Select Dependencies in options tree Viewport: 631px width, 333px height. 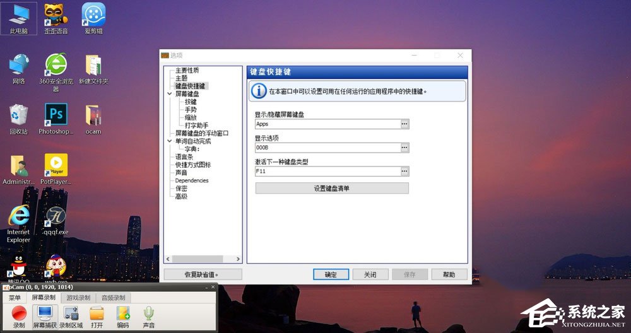(x=192, y=180)
